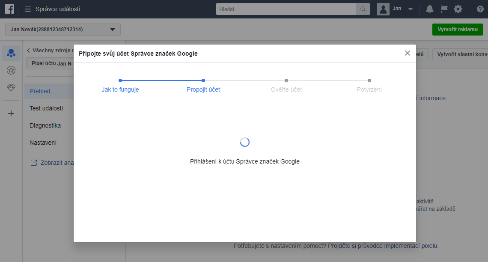Open the Nastavení menu item
488x262 pixels.
(x=43, y=143)
